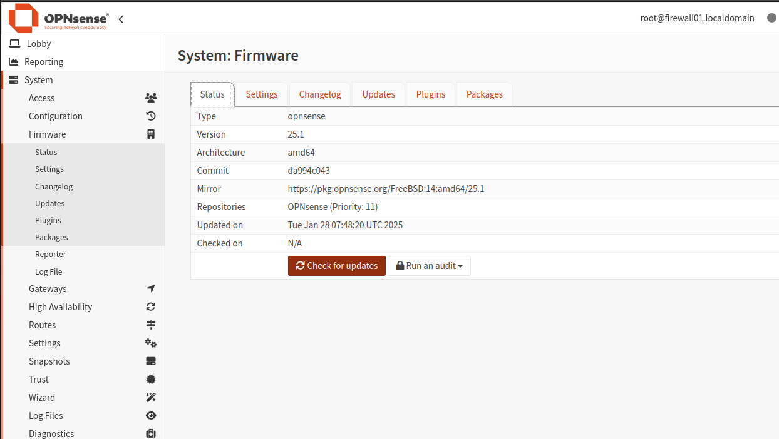The width and height of the screenshot is (779, 439).
Task: Click the gray status dot by hostname
Action: pyautogui.click(x=771, y=18)
